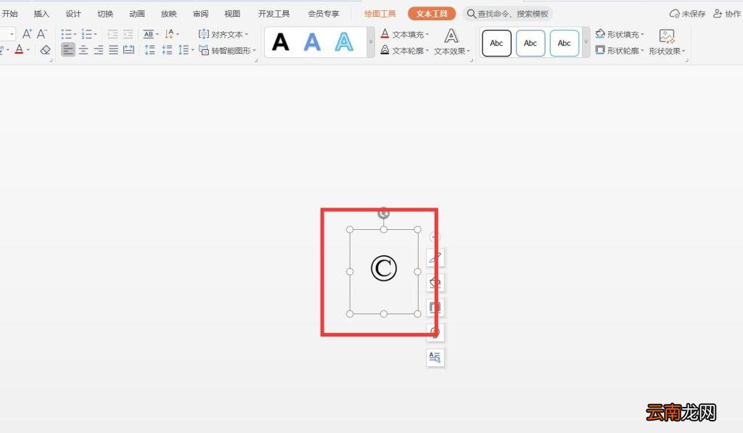Center align the text
The image size is (743, 433).
[83, 50]
